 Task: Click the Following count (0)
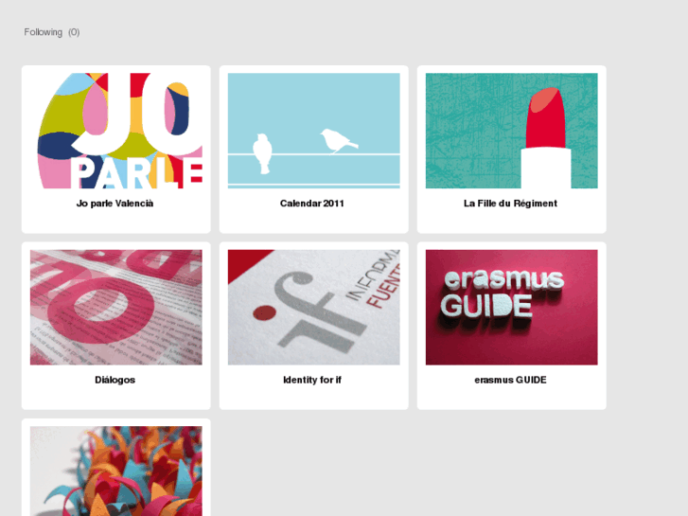pos(74,32)
